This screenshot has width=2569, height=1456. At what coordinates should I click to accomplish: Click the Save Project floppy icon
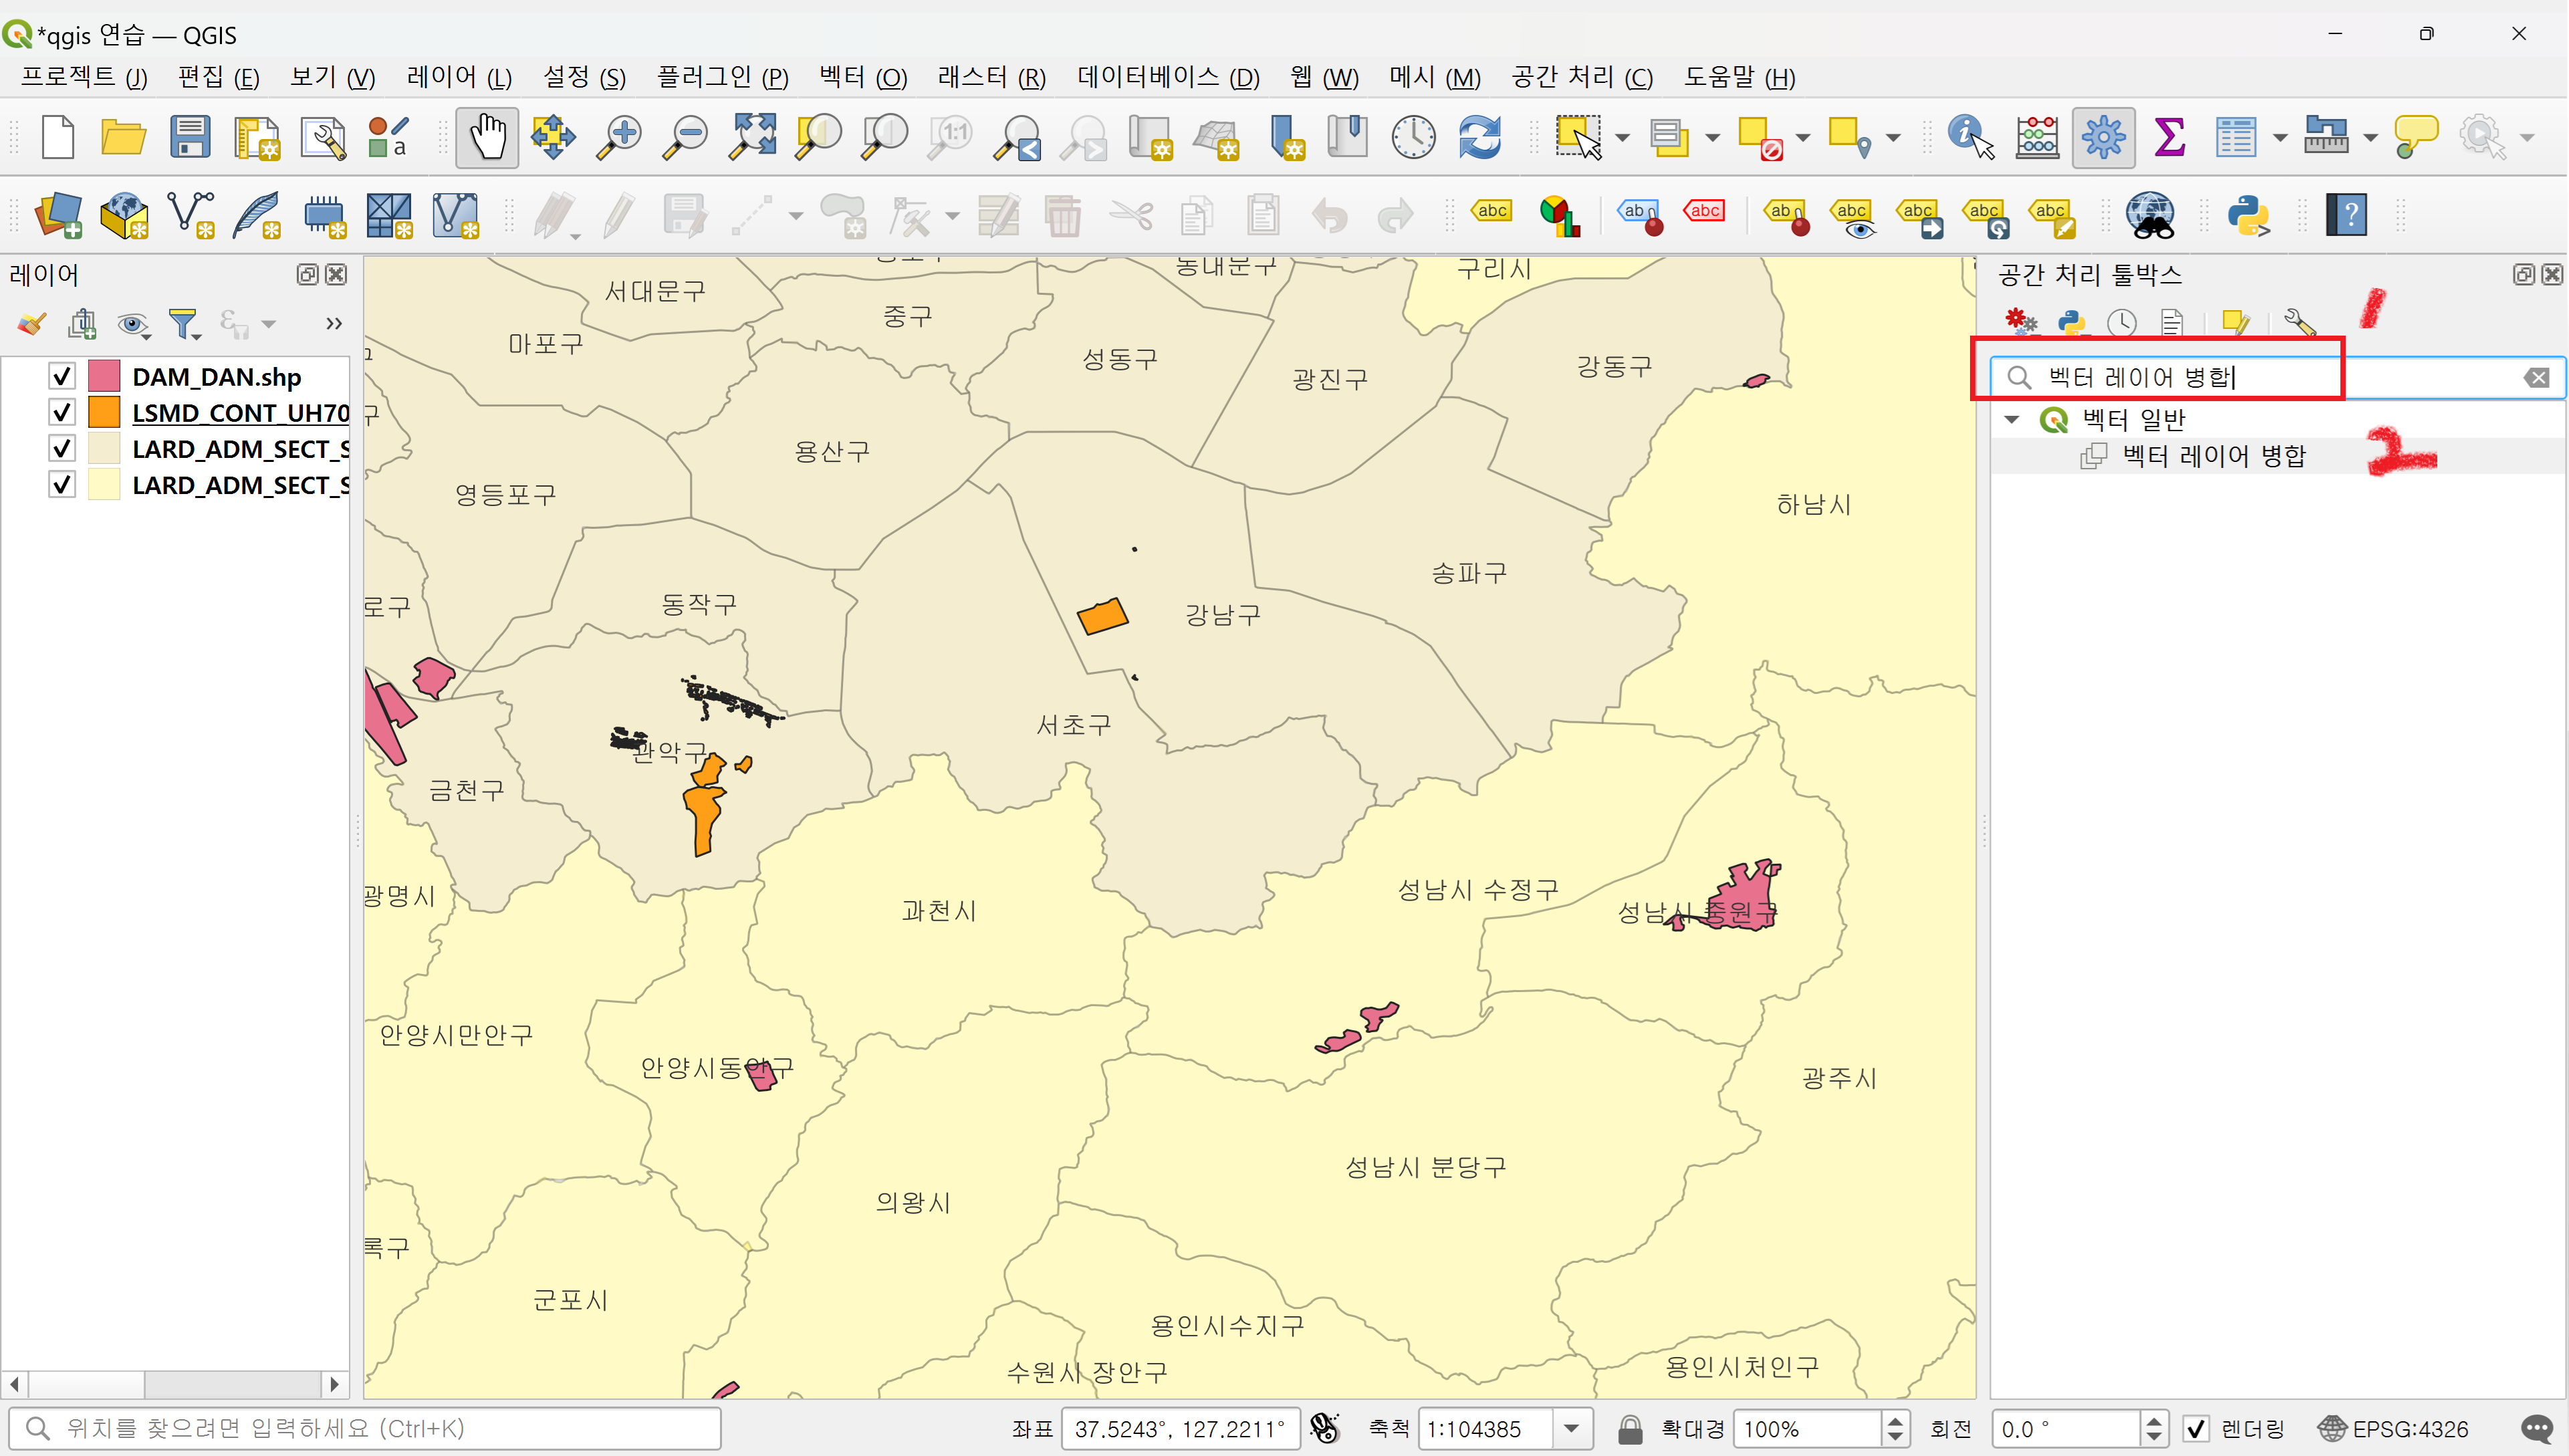(189, 137)
